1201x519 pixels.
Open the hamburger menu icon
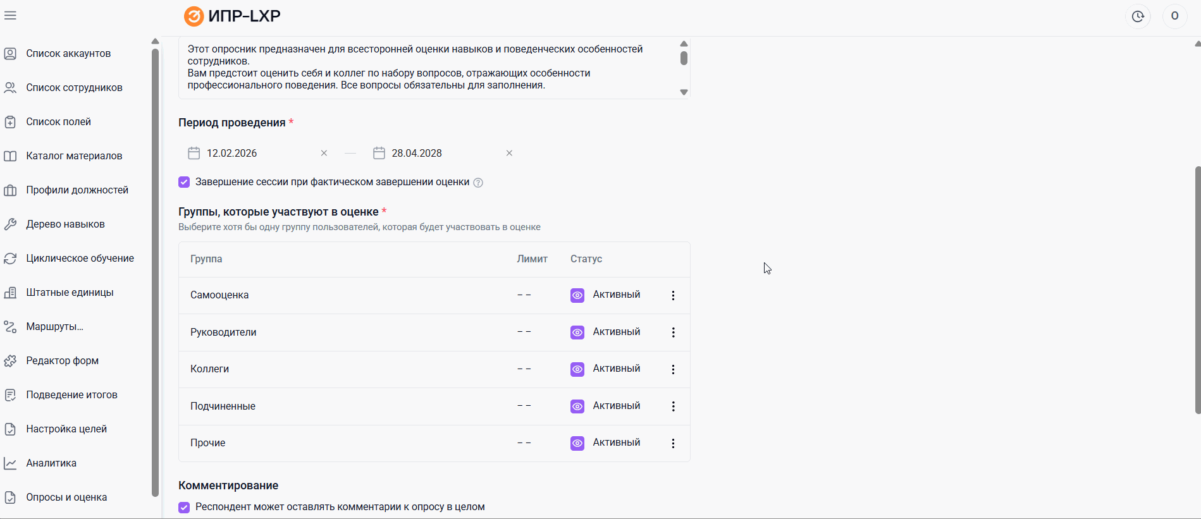click(10, 16)
